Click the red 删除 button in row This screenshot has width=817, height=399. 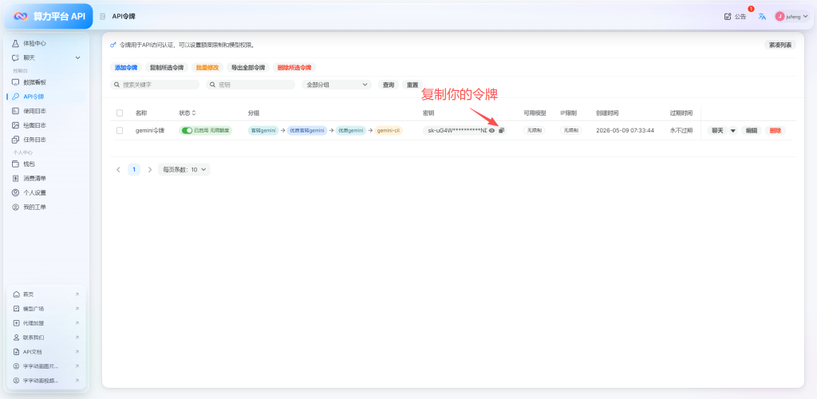click(x=776, y=131)
